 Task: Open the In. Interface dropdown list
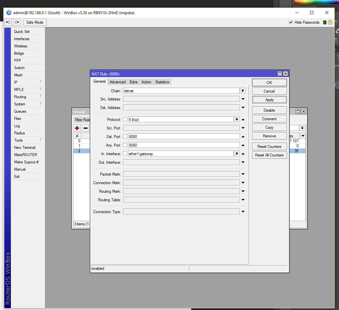tap(237, 154)
